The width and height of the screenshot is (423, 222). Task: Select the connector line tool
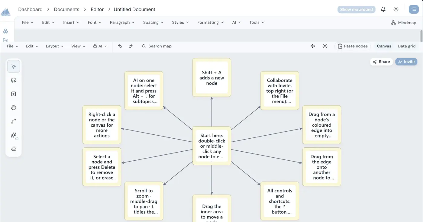click(14, 121)
